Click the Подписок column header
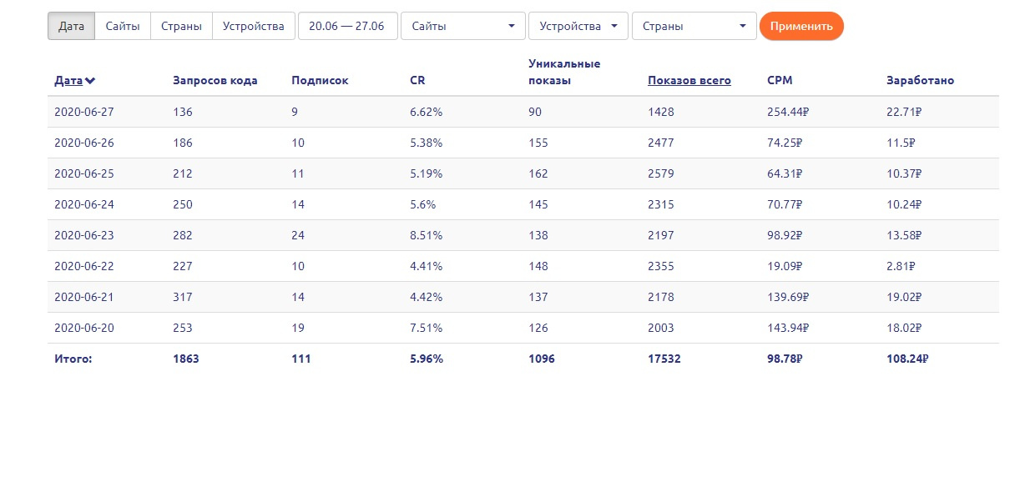Image resolution: width=1020 pixels, height=502 pixels. pyautogui.click(x=320, y=81)
